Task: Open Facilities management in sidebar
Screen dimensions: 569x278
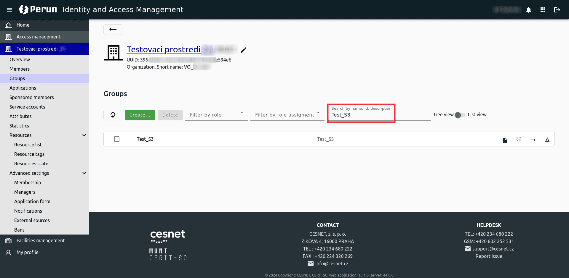Action: (x=40, y=240)
